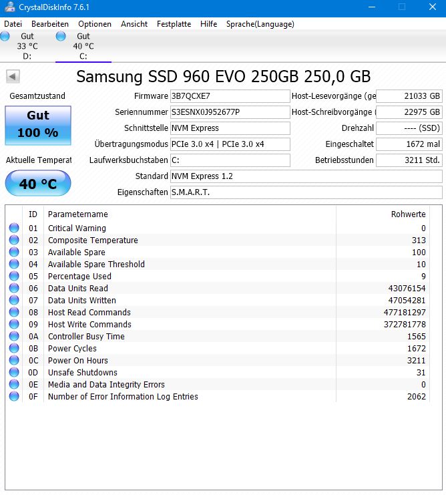Click status orb of Data Units Read row
The image size is (446, 495).
coord(14,288)
